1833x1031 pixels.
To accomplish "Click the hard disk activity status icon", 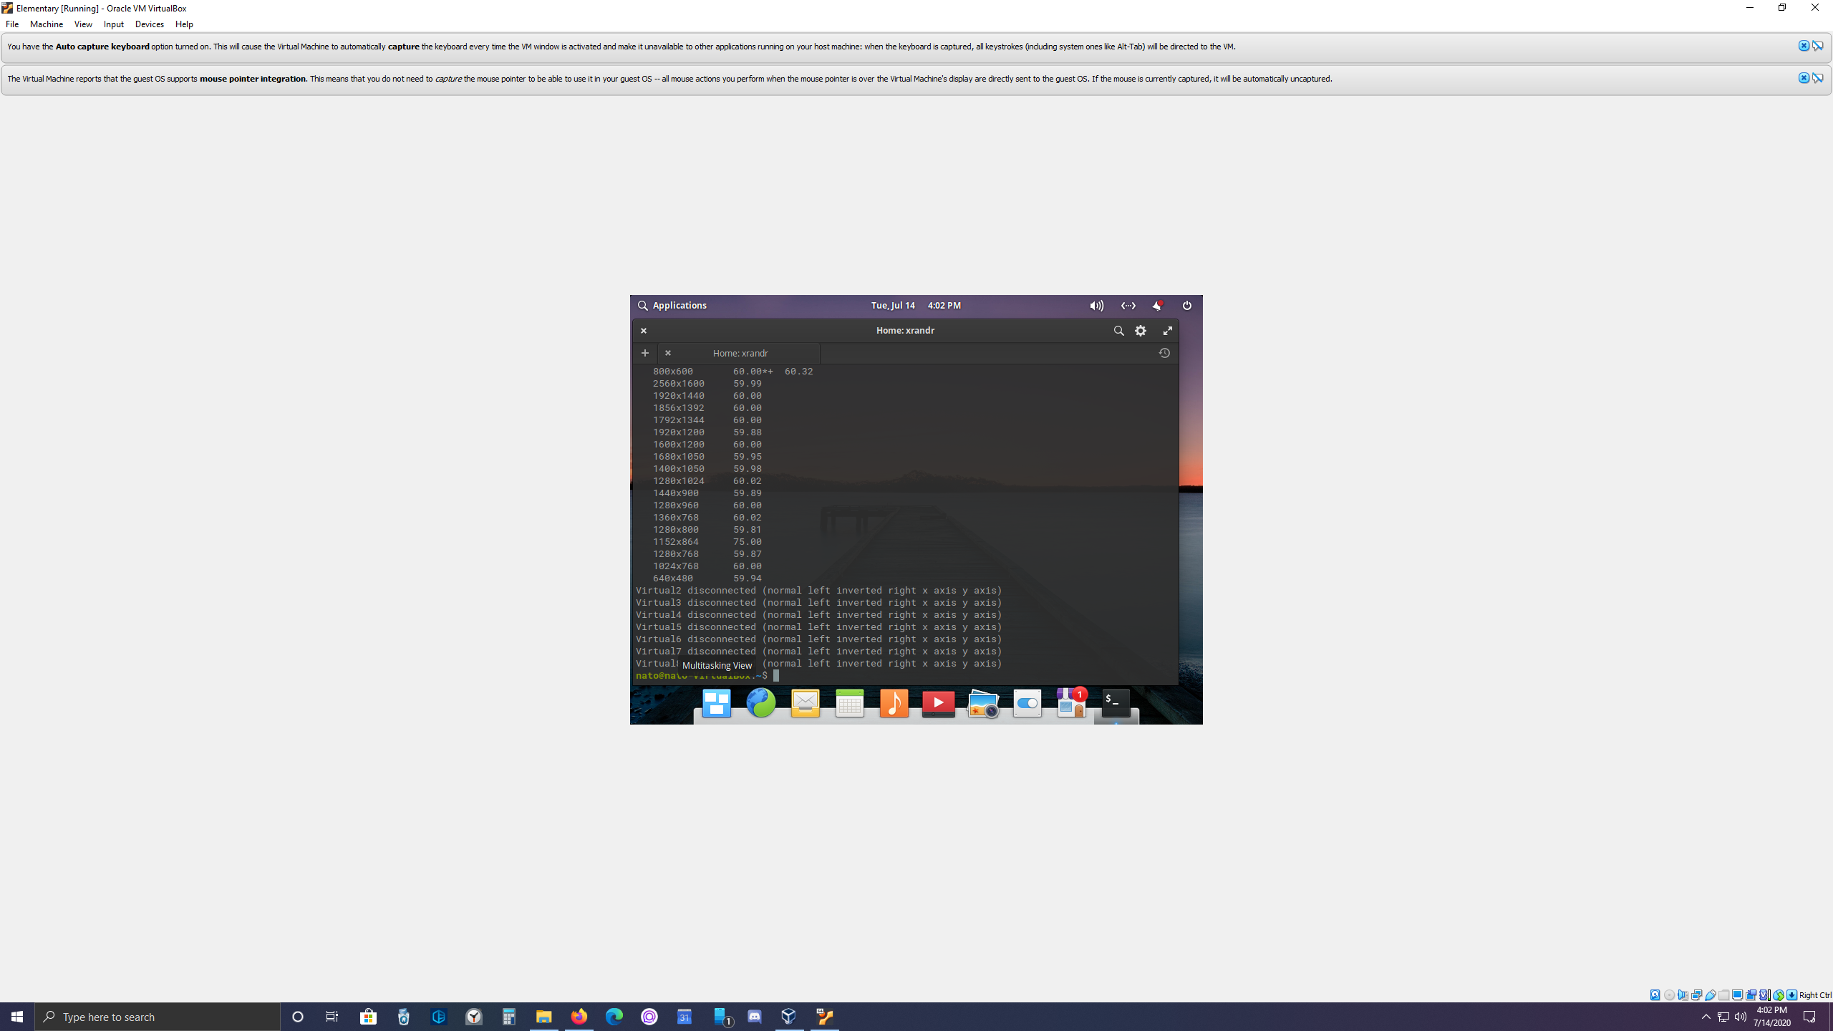I will [1655, 995].
